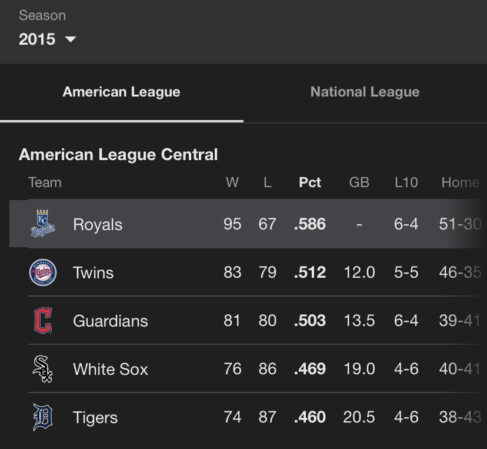Click the Twins team logo
Screen dimensions: 487x449
coord(43,272)
